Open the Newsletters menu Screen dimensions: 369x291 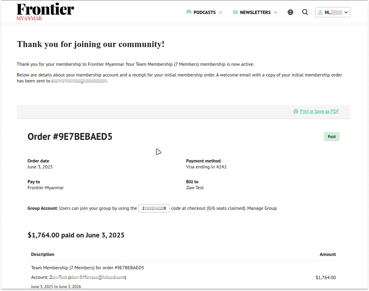(255, 12)
